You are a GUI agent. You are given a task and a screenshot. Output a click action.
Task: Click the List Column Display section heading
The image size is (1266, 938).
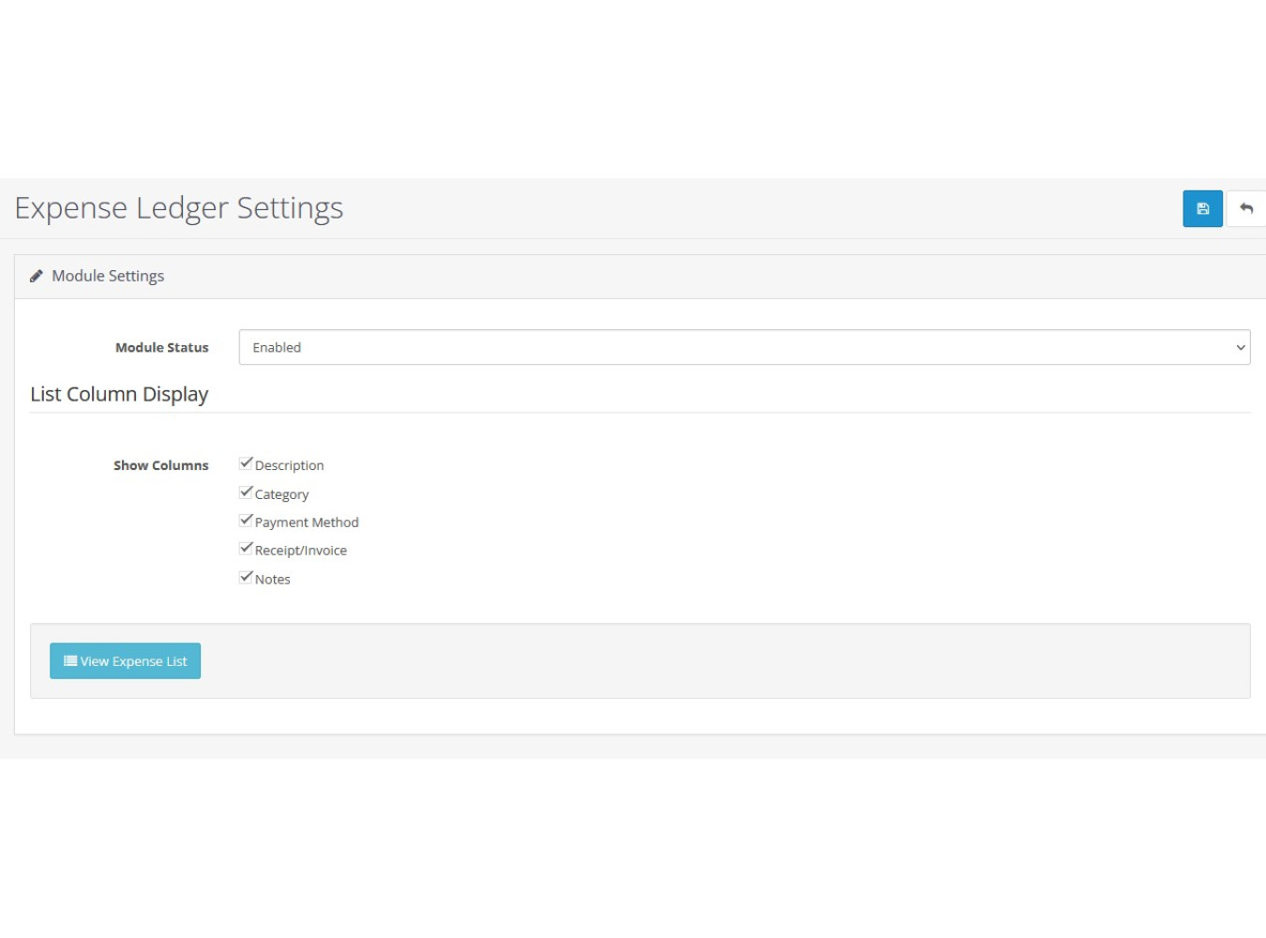pyautogui.click(x=119, y=394)
